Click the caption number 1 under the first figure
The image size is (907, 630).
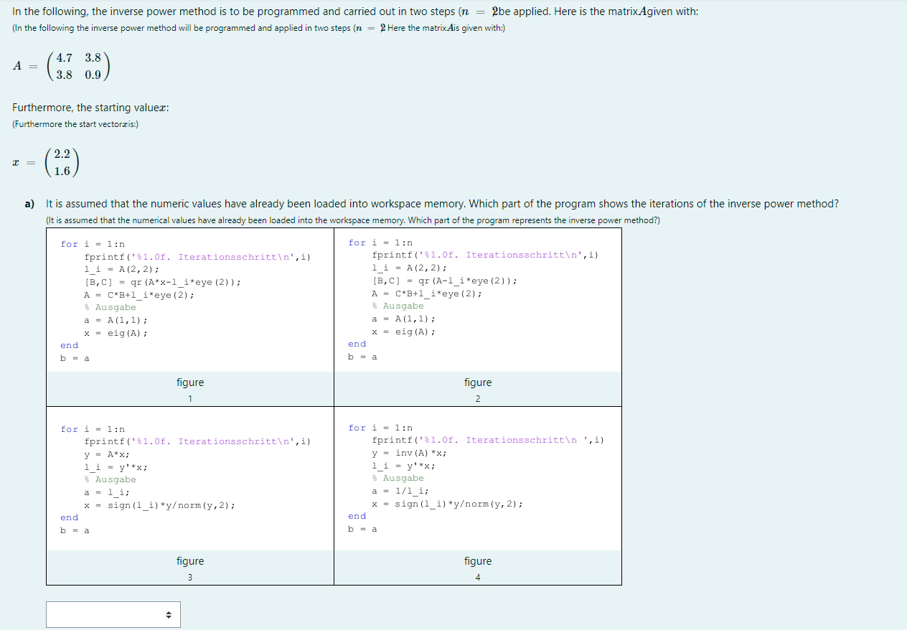pyautogui.click(x=190, y=399)
